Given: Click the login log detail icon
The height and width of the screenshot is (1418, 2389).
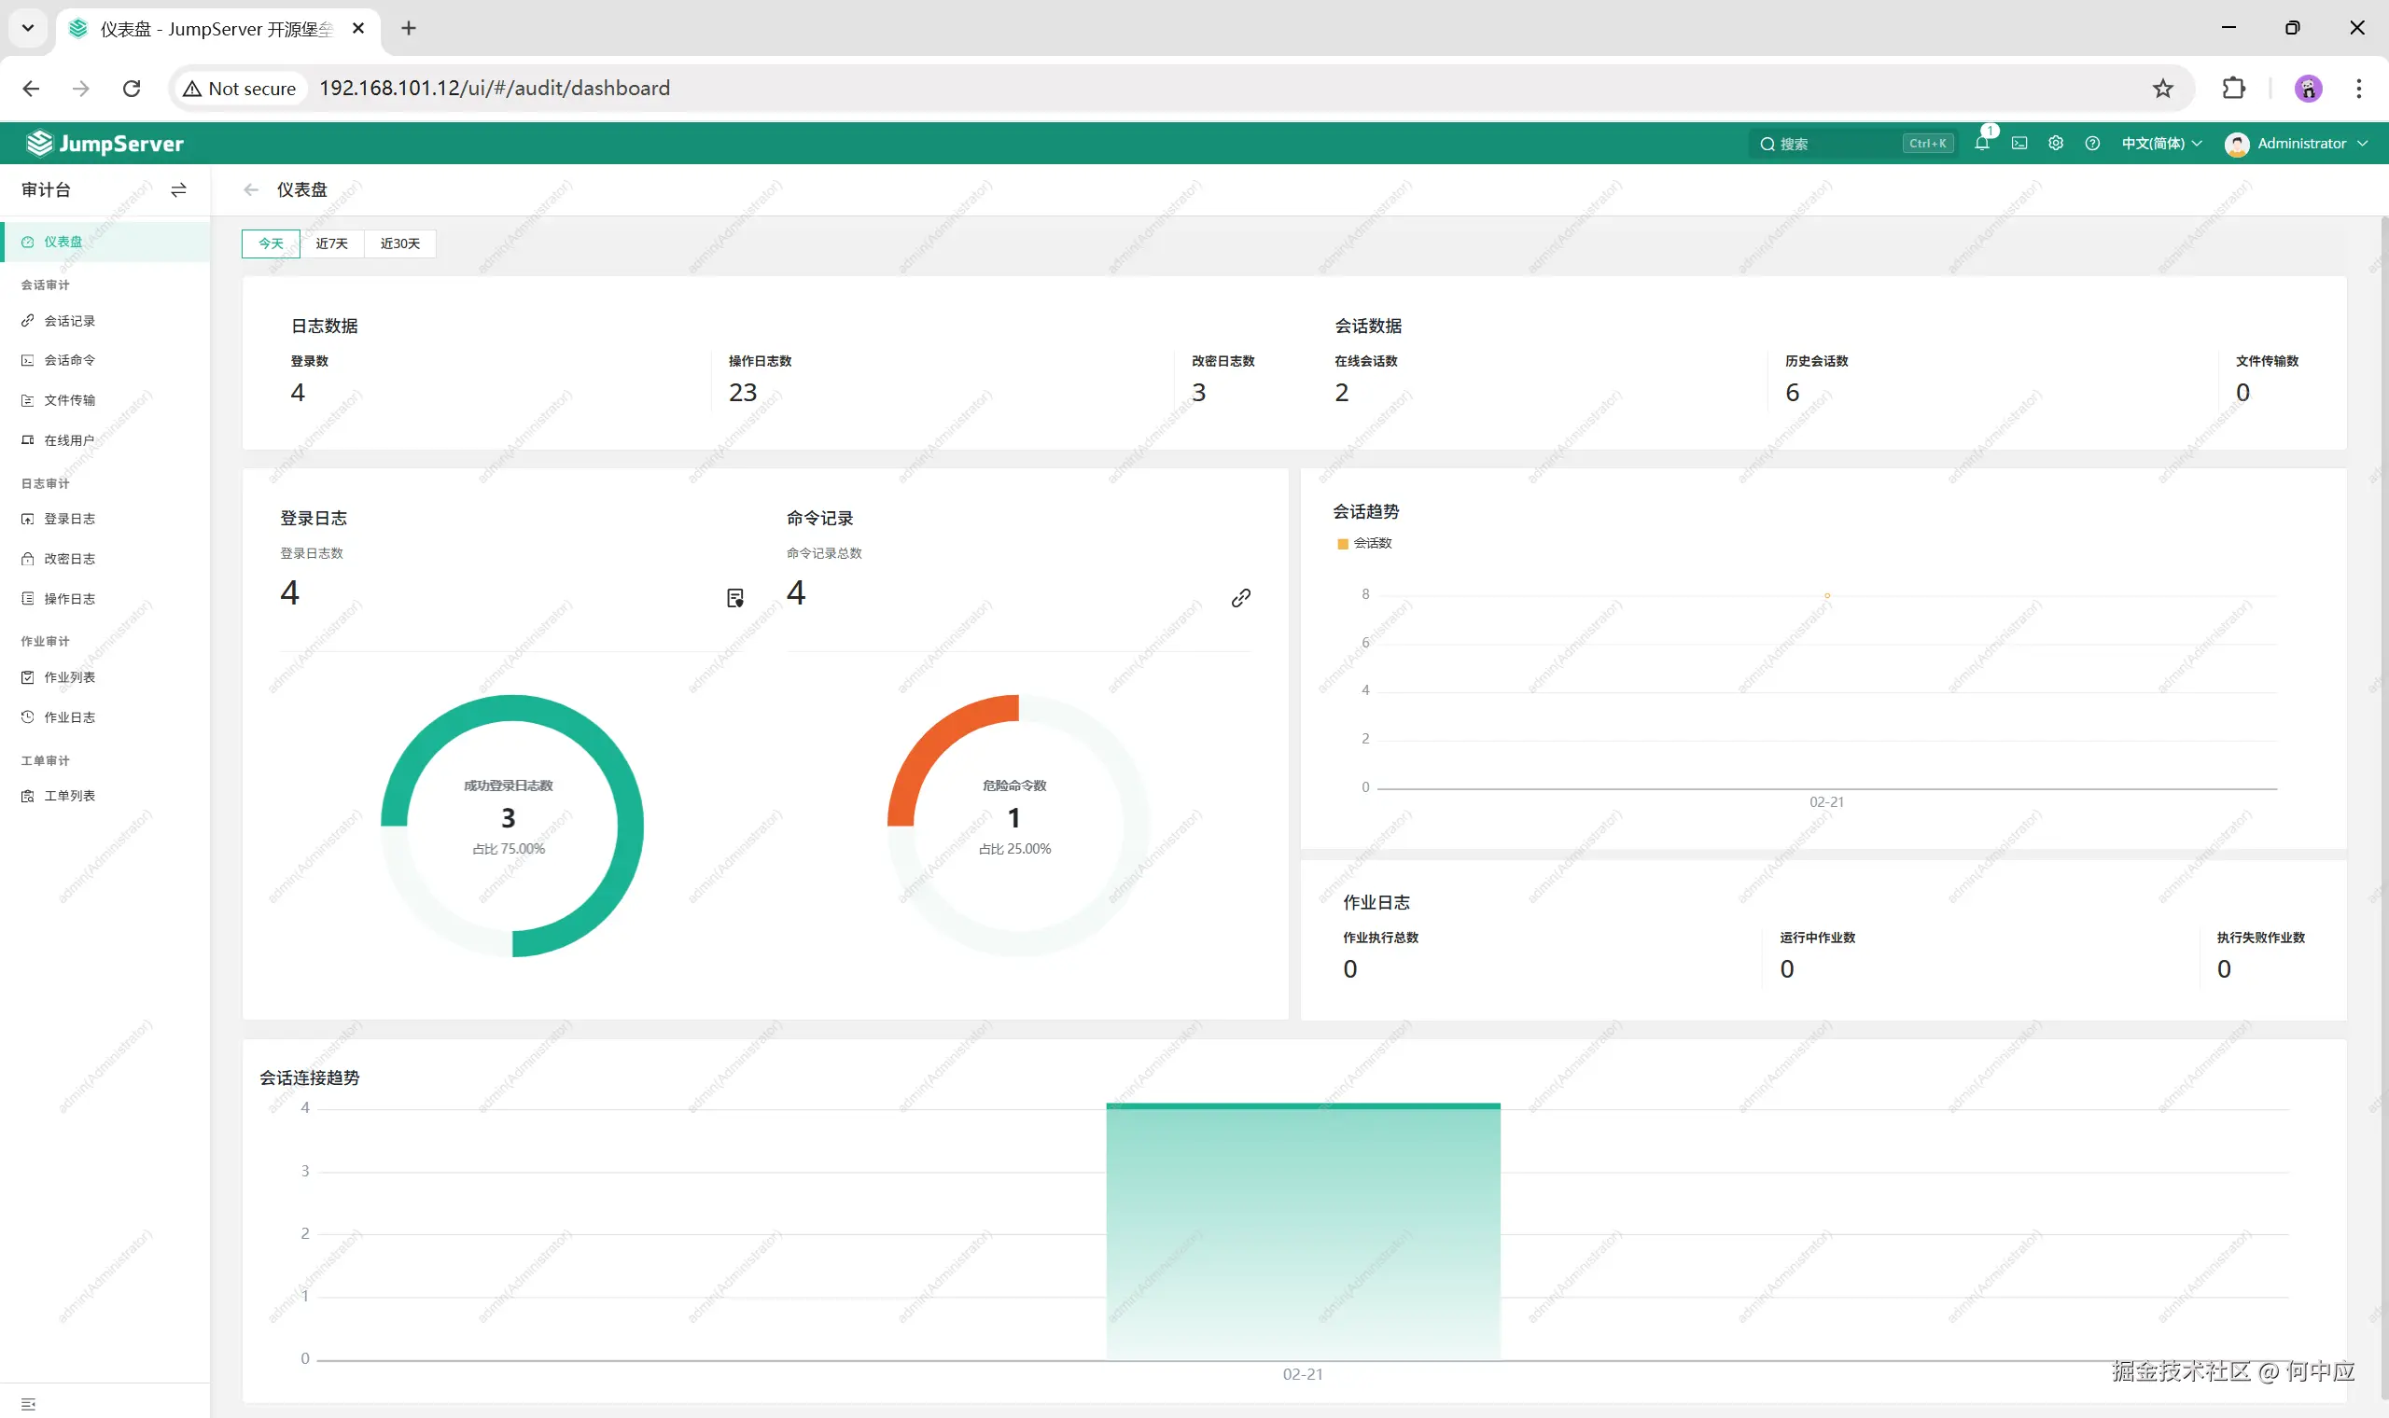Looking at the screenshot, I should tap(734, 598).
